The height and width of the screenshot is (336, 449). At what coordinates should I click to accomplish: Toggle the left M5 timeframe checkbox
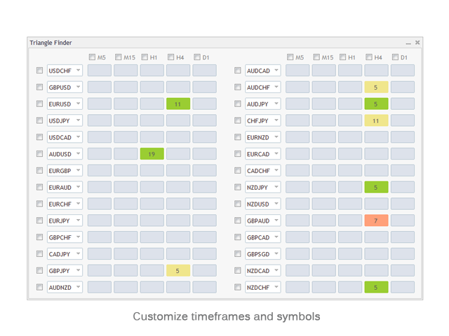coord(93,57)
